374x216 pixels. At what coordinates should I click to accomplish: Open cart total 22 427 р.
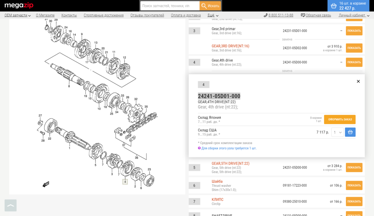pyautogui.click(x=347, y=8)
